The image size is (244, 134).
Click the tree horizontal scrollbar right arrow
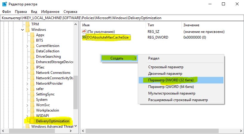click(x=71, y=131)
